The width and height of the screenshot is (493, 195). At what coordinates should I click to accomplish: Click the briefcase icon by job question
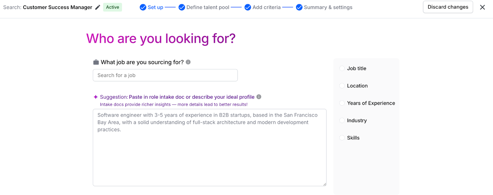tap(96, 62)
